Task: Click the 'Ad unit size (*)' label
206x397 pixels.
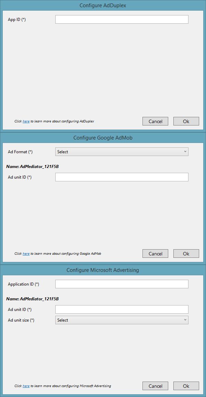Action: [x=21, y=320]
